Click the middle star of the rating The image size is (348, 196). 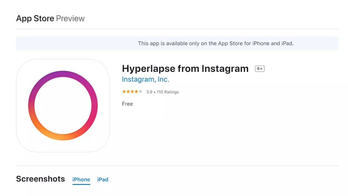[x=132, y=92]
